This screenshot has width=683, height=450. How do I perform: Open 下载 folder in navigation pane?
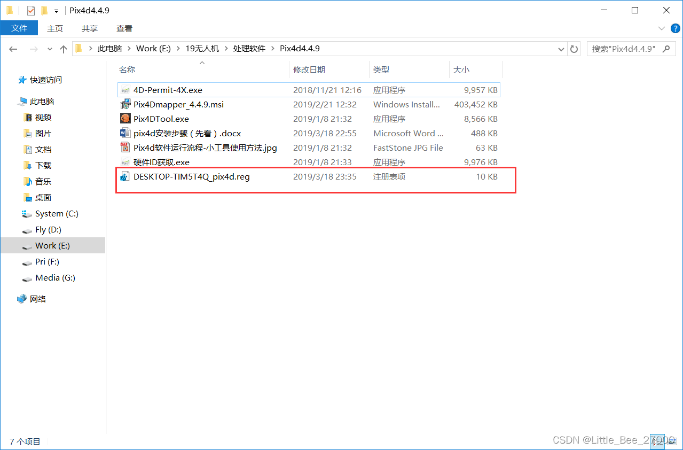point(43,165)
